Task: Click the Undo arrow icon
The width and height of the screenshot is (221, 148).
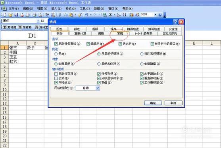Action: [x=86, y=15]
